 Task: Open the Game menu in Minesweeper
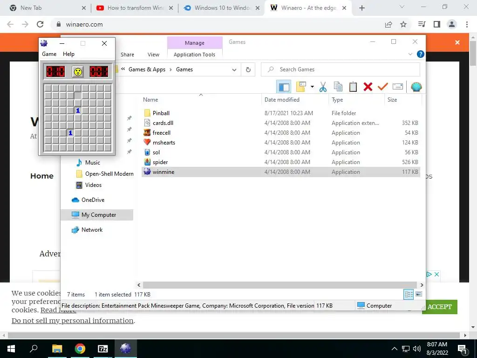click(49, 54)
